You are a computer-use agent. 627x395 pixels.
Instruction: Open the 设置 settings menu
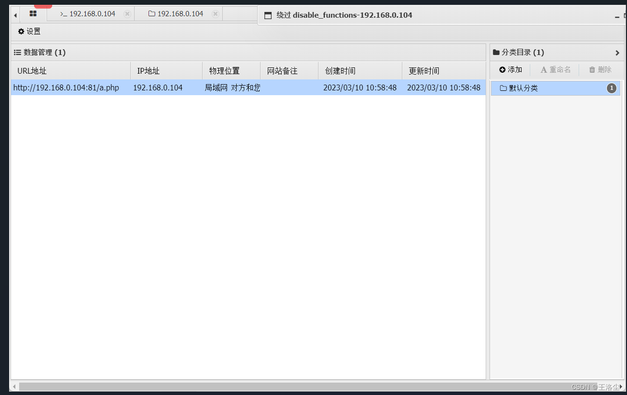click(x=29, y=32)
